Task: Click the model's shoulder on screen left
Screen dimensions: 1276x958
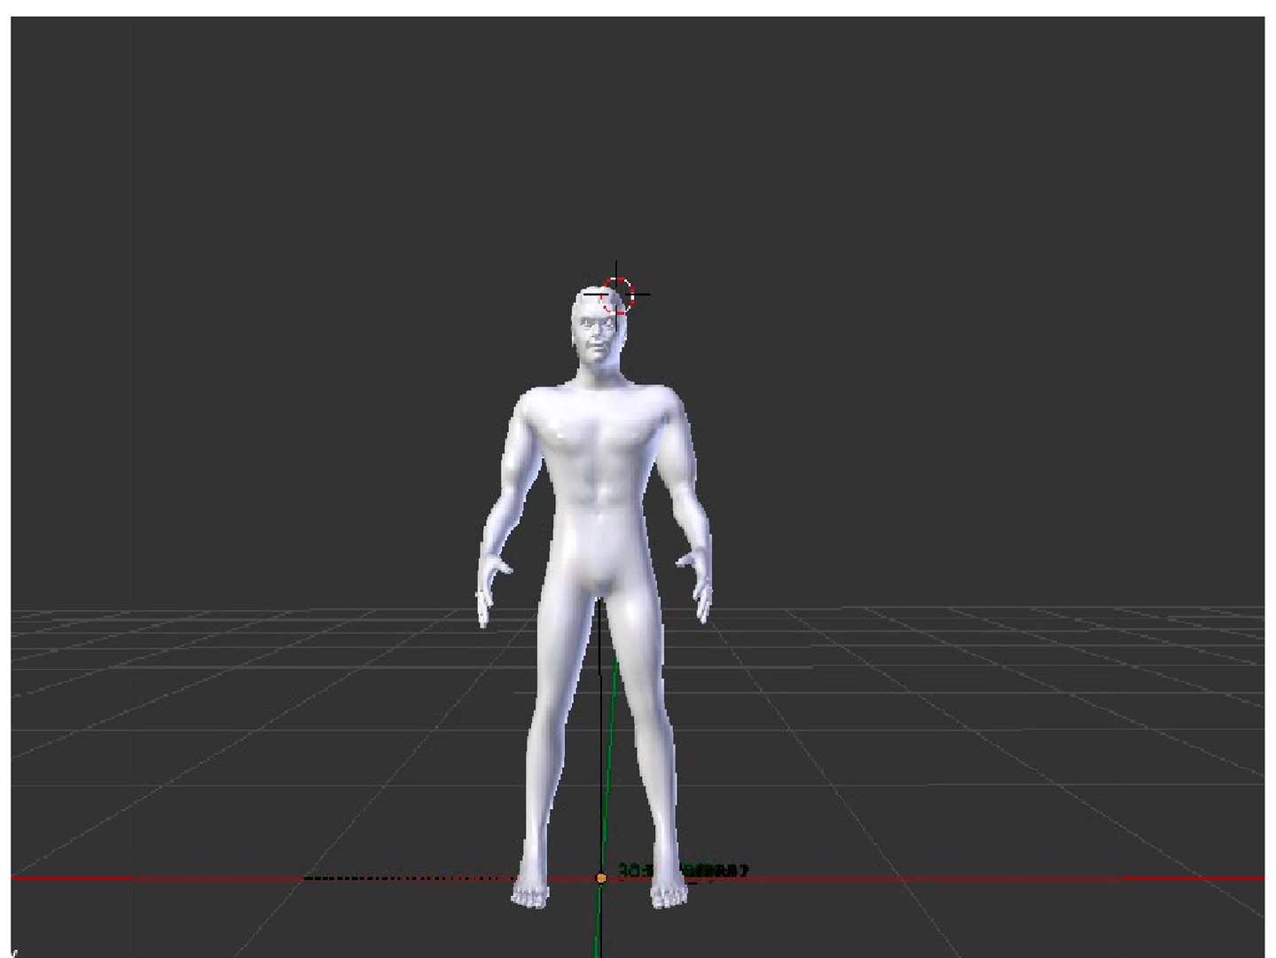Action: click(529, 406)
